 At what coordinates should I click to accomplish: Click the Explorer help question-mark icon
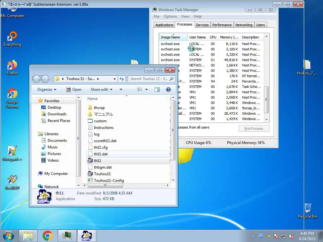(168, 89)
